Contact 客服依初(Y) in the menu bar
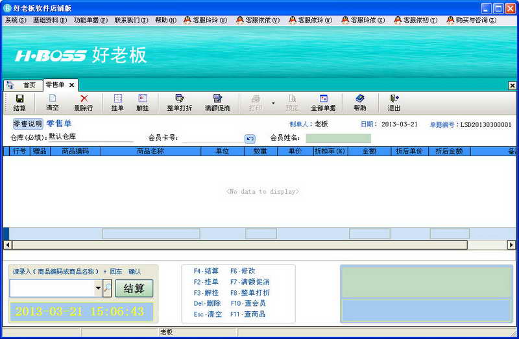The image size is (519, 339). click(416, 20)
